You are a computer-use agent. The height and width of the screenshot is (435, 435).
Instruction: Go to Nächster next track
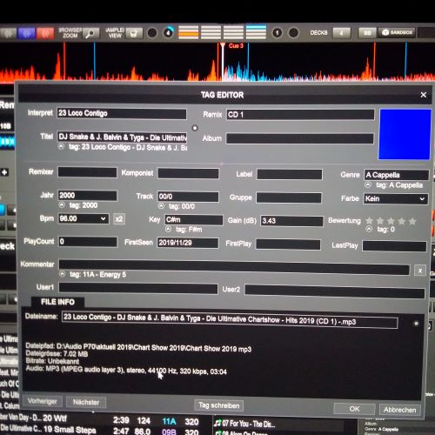coord(86,402)
